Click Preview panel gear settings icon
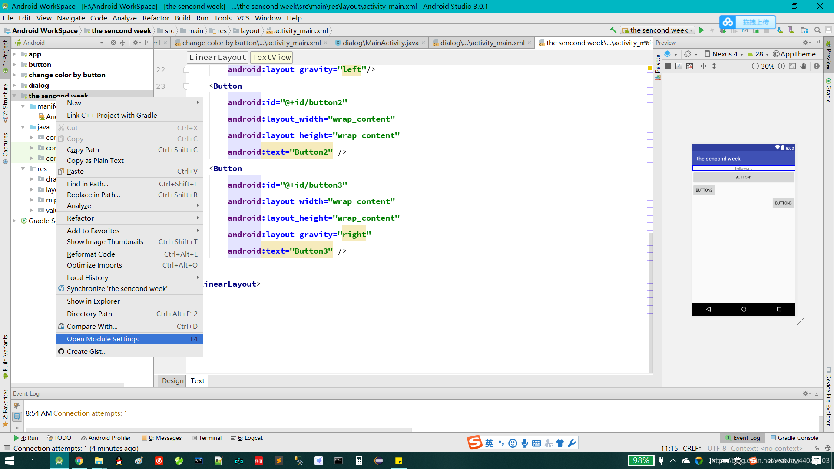The width and height of the screenshot is (834, 469). [x=806, y=43]
